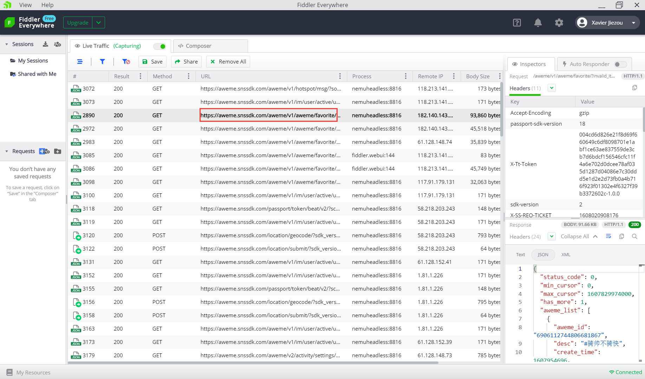The image size is (645, 379).
Task: Import sessions using download icon
Action: (45, 44)
